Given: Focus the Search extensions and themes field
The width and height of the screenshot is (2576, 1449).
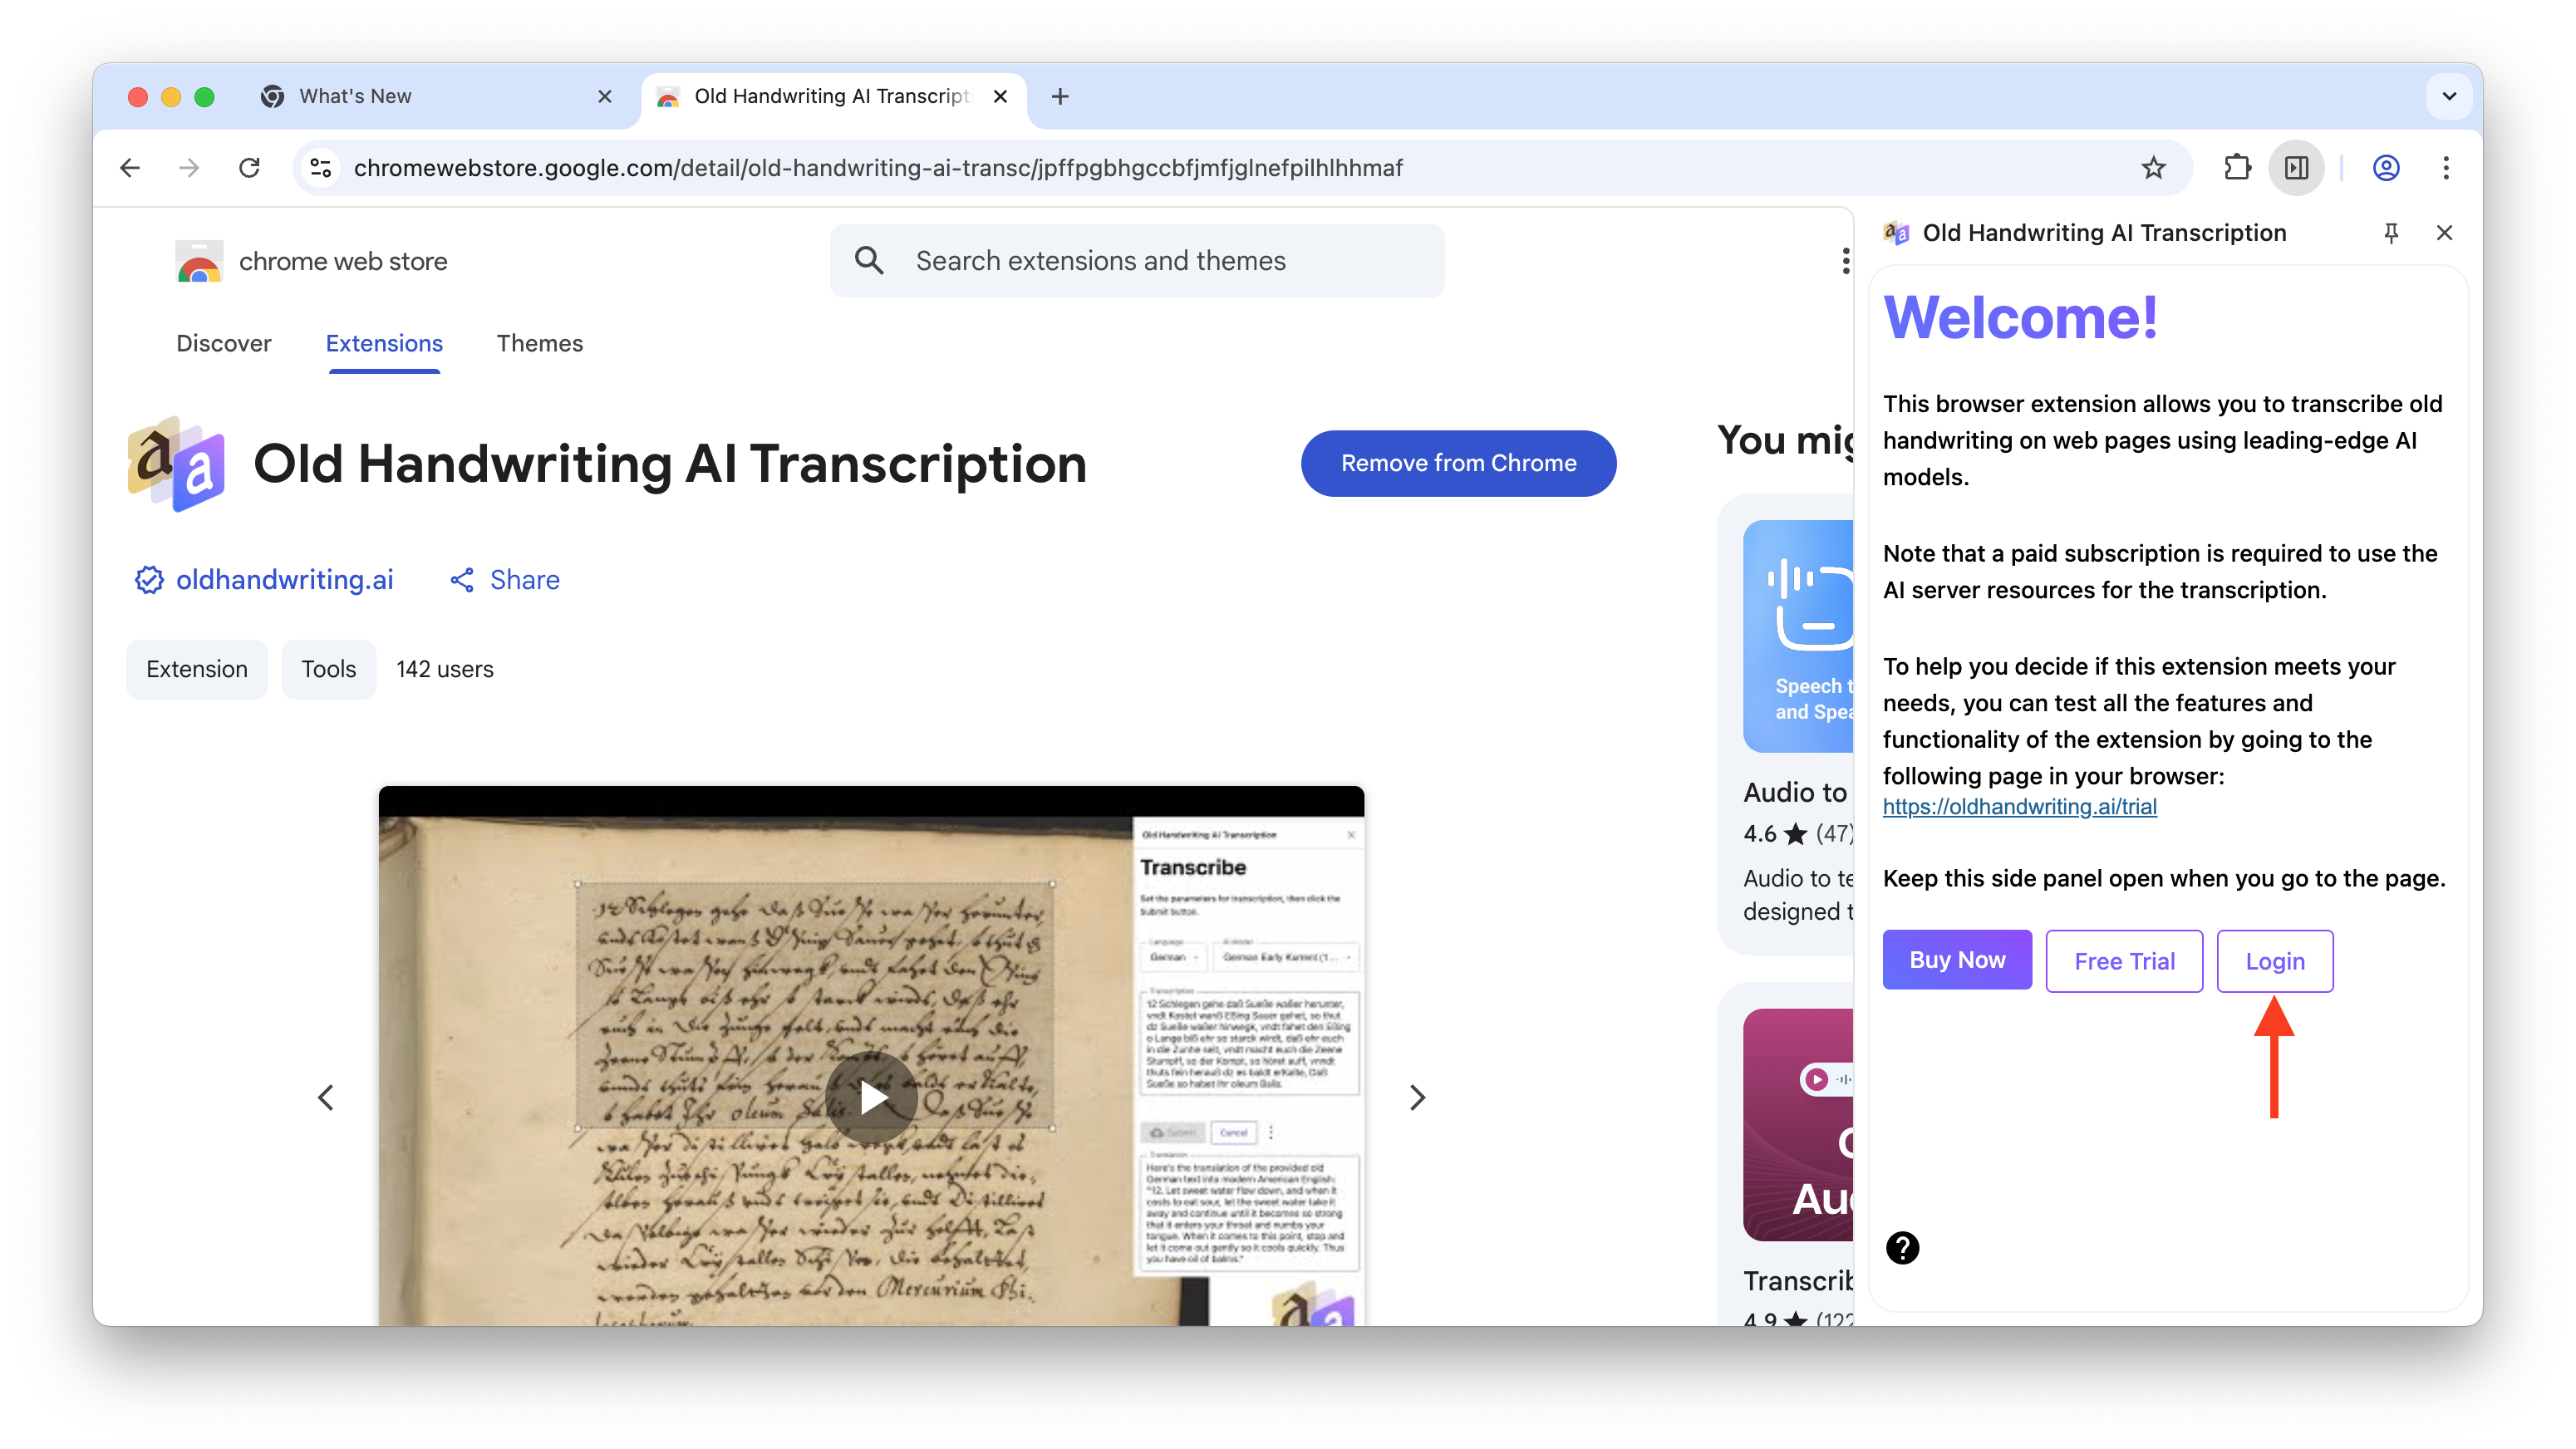Looking at the screenshot, I should tap(1137, 261).
